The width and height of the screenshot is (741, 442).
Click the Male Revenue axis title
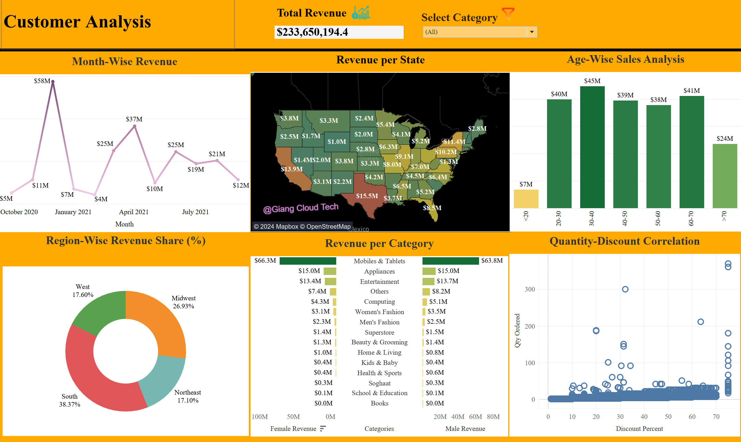click(x=465, y=429)
